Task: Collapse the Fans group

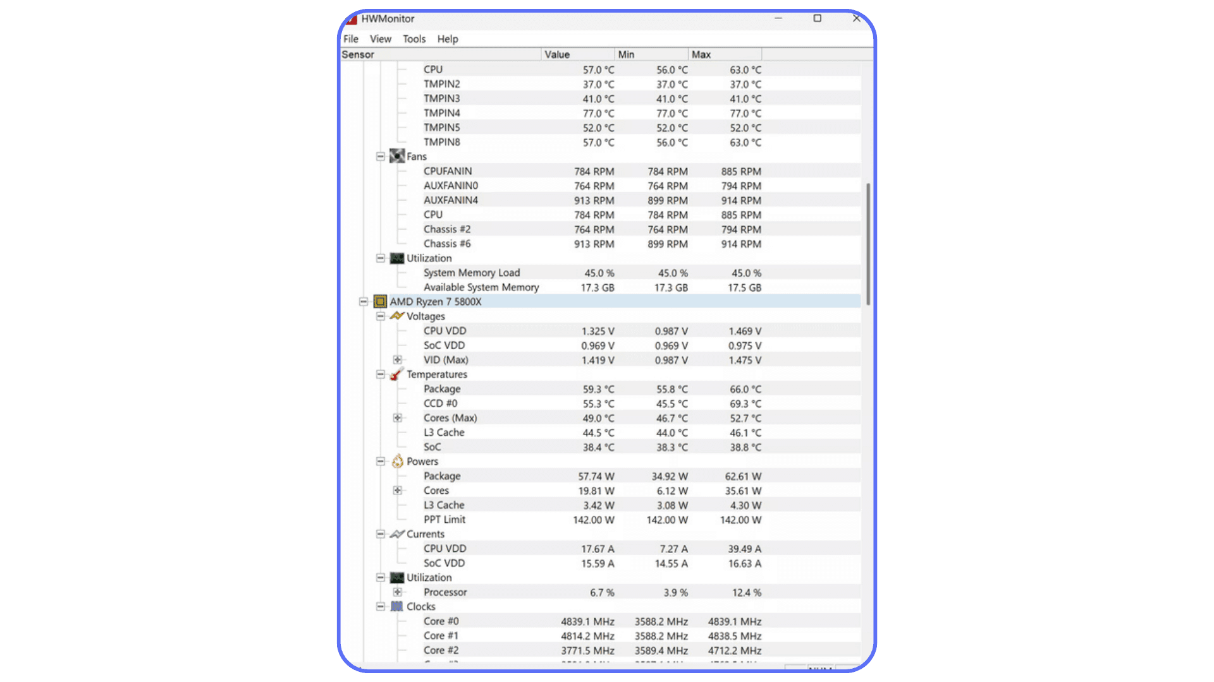Action: 380,157
